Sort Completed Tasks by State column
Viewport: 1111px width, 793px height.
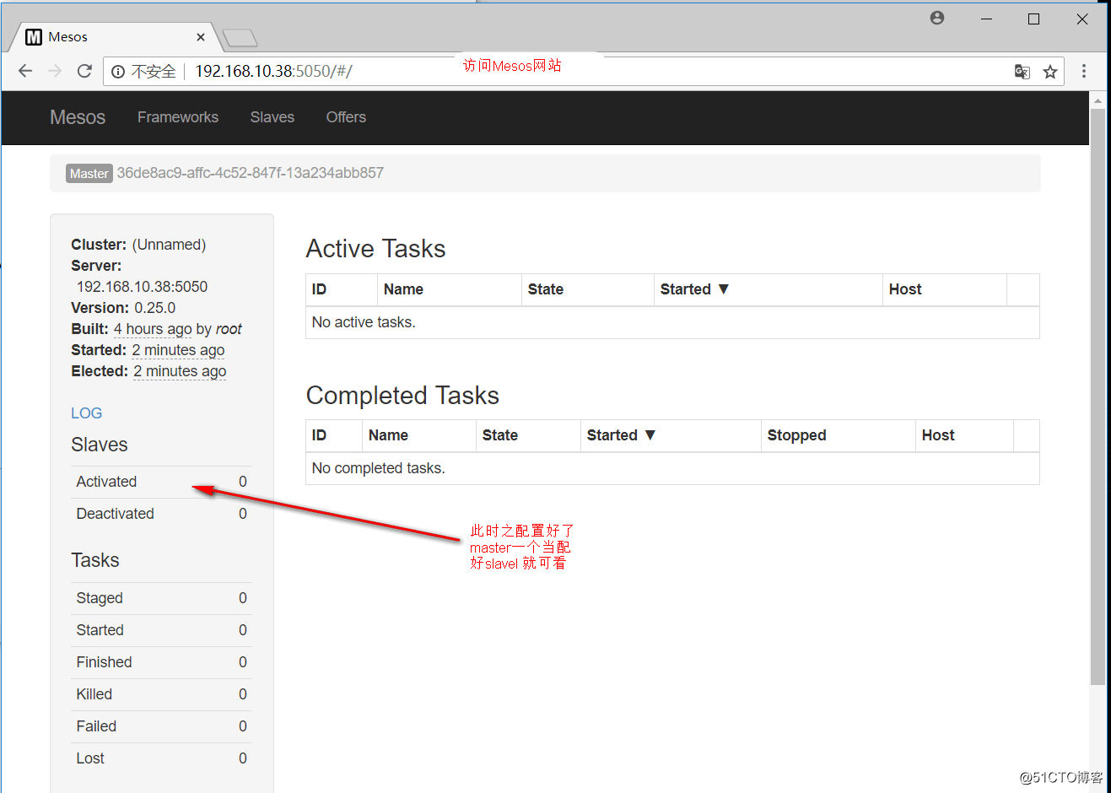coord(528,435)
